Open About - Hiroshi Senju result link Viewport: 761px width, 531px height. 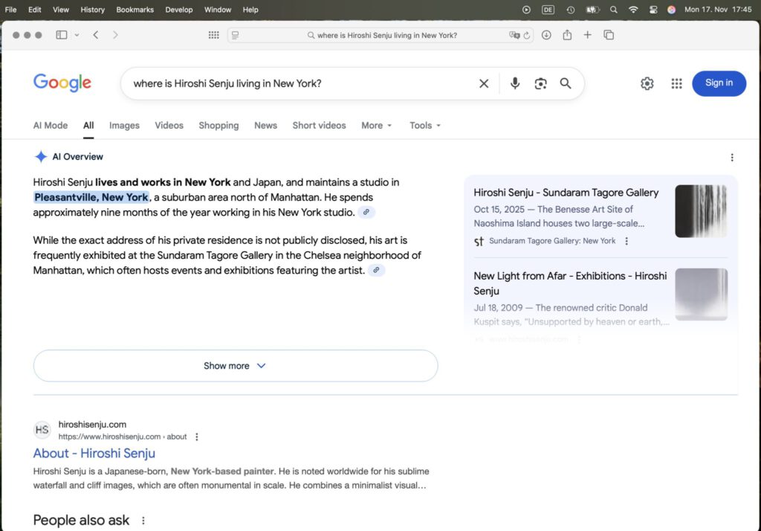pos(94,453)
